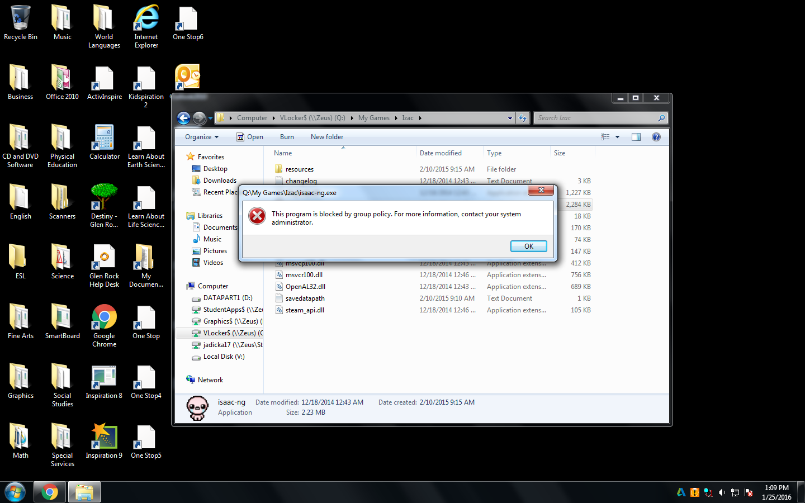Open recent pages dropdown next to Forward
The width and height of the screenshot is (805, 503).
click(211, 118)
